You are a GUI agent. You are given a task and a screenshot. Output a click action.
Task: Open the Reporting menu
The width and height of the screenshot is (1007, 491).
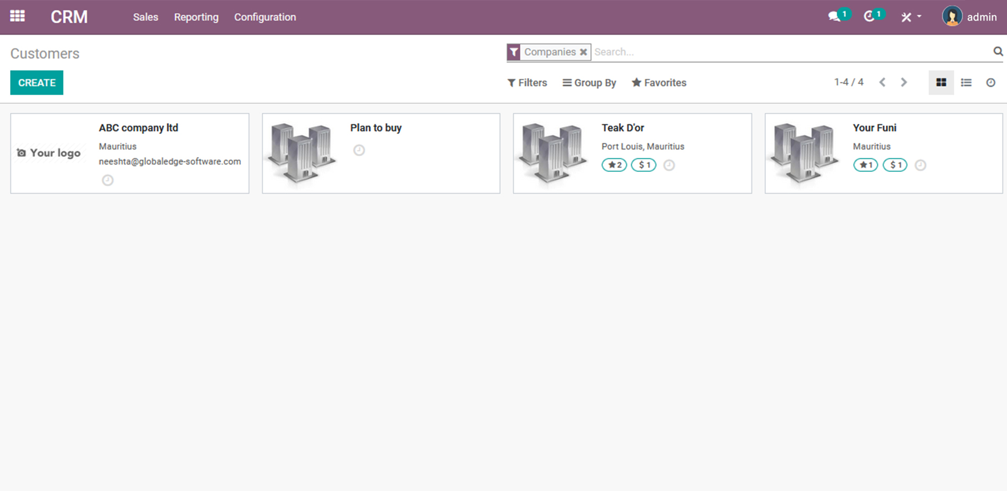tap(196, 17)
